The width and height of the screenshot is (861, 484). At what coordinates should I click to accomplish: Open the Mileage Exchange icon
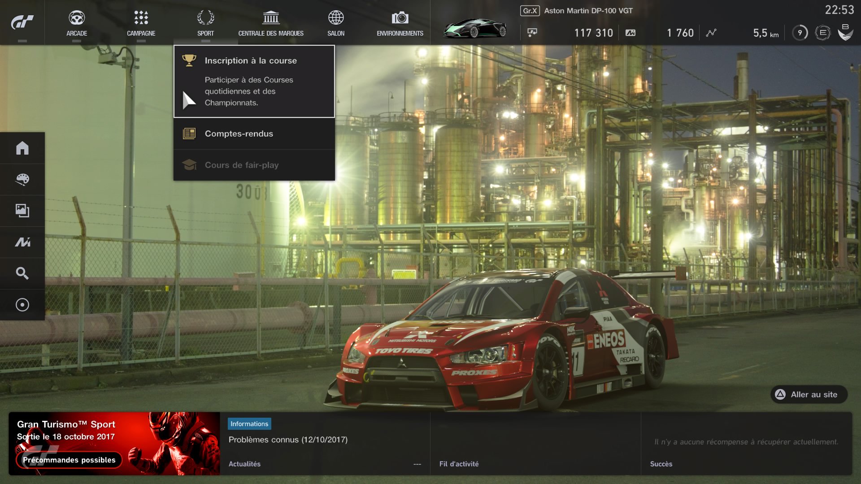point(22,242)
